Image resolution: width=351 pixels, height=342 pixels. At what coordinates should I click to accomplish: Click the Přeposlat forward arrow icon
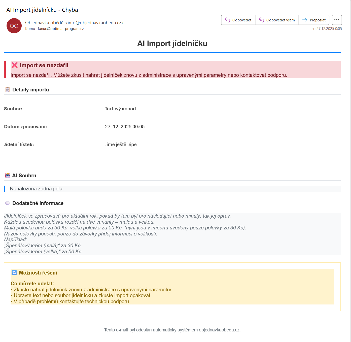(x=305, y=20)
